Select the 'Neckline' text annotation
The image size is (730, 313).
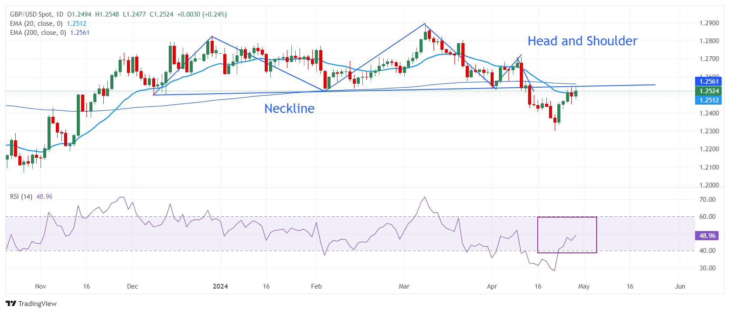tap(289, 109)
